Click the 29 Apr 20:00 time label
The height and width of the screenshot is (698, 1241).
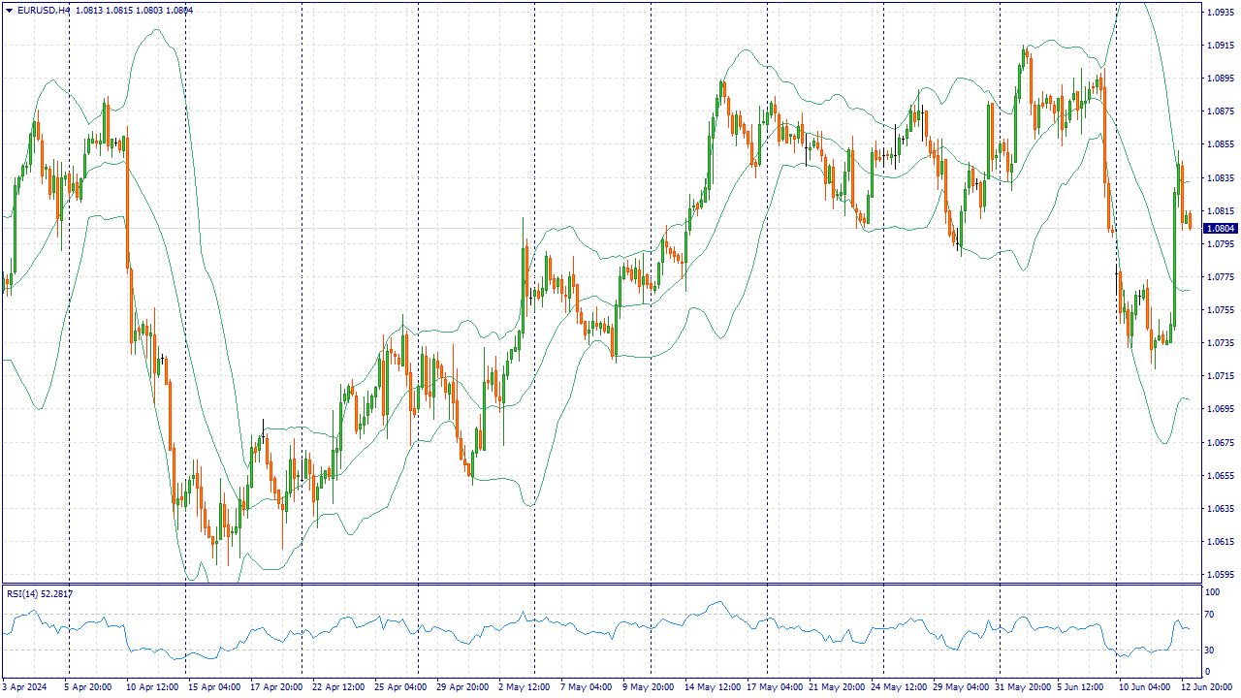tap(462, 687)
